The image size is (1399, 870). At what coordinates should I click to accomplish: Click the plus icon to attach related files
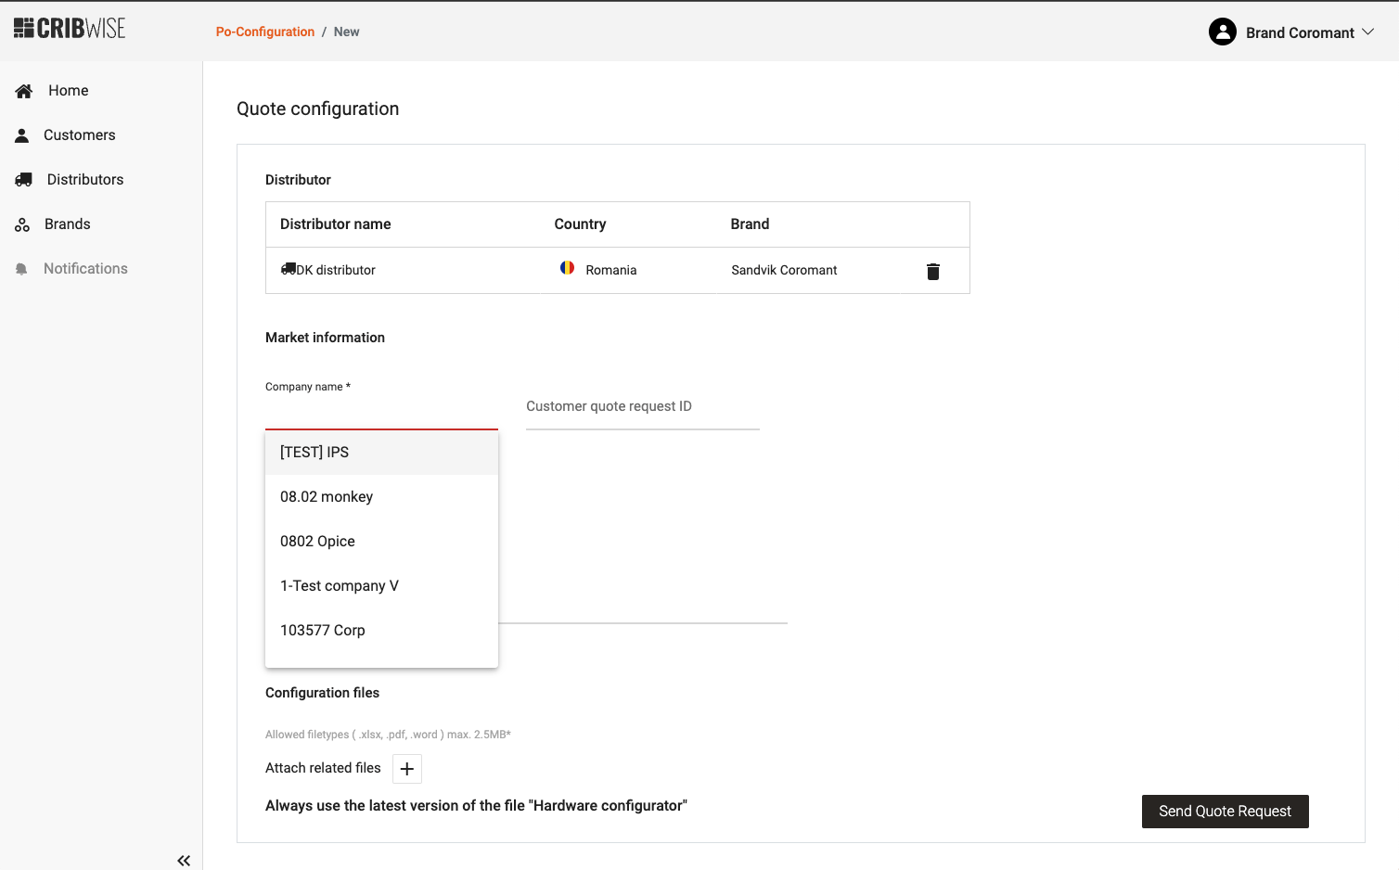point(406,769)
